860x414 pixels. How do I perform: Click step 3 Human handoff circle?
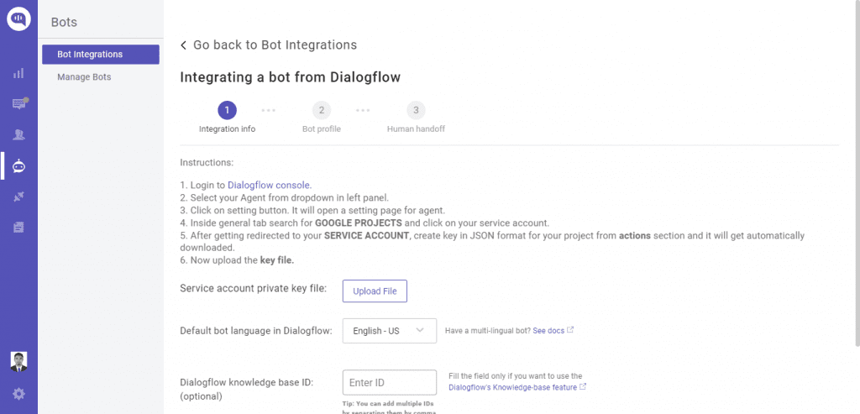[417, 110]
